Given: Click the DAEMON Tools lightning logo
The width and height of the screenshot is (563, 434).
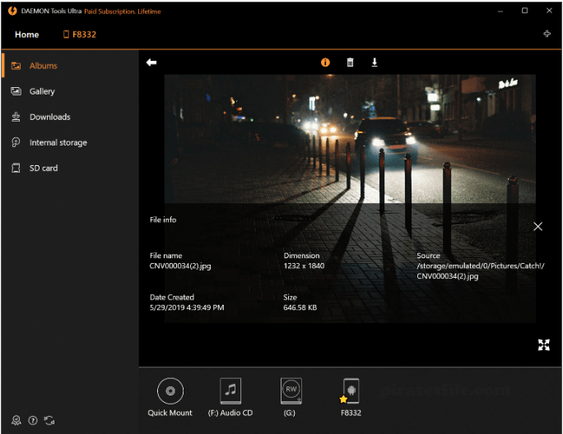Looking at the screenshot, I should pos(12,11).
